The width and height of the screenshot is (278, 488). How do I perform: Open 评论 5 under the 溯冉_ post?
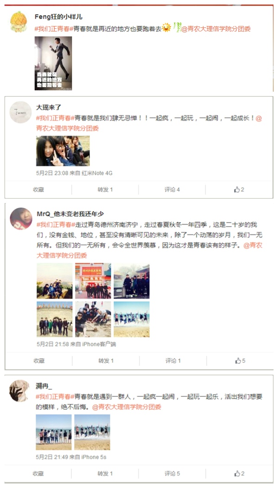coord(172,474)
